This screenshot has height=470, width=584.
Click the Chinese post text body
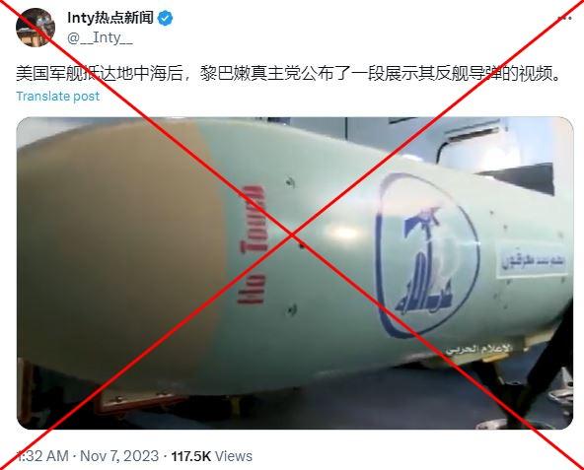pyautogui.click(x=288, y=74)
